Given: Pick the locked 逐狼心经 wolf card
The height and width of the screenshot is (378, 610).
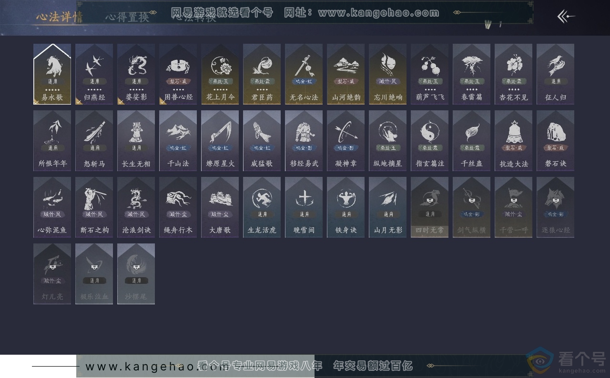Looking at the screenshot, I should coord(556,207).
